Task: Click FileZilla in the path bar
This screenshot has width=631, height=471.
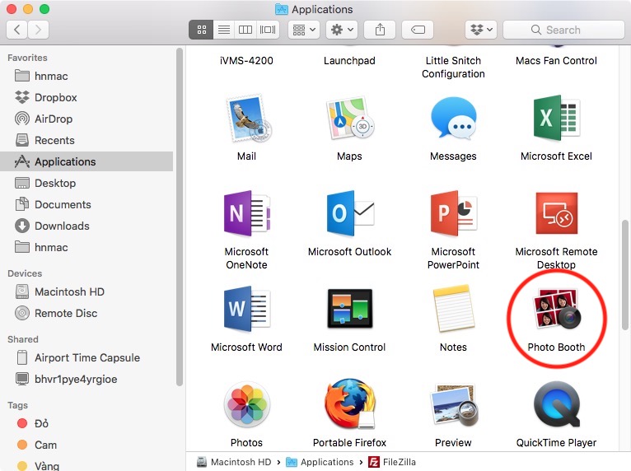Action: pos(392,462)
